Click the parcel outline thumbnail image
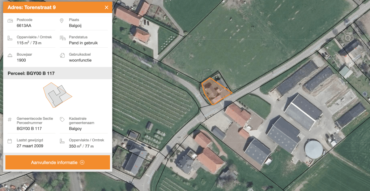This screenshot has height=191, width=370. click(x=57, y=95)
